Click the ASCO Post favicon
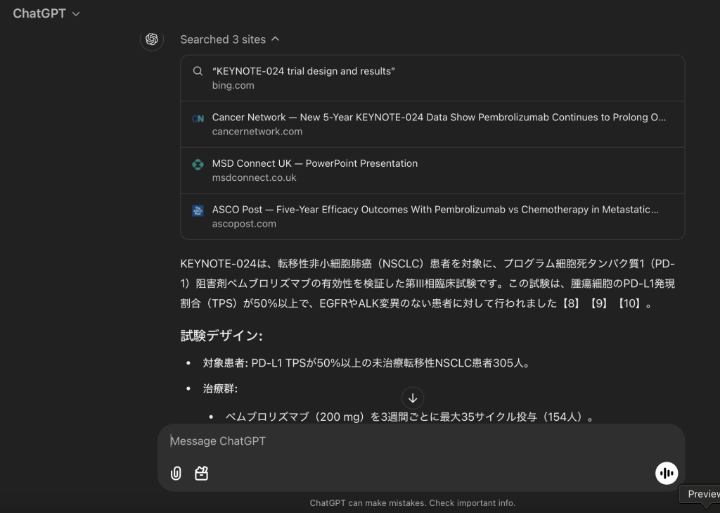The image size is (720, 513). (x=198, y=209)
